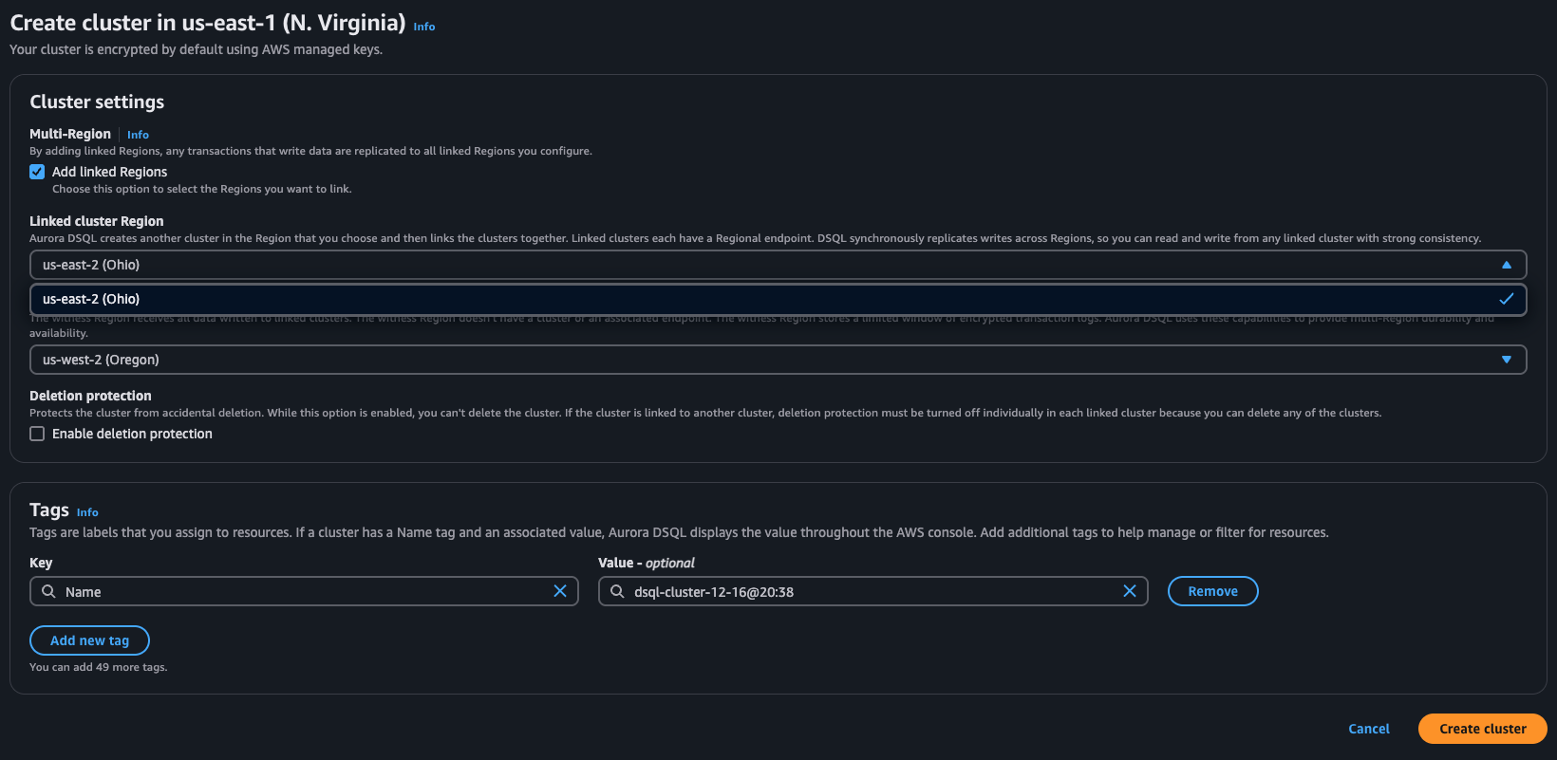Click the up arrow of Linked cluster Region

tap(1506, 265)
